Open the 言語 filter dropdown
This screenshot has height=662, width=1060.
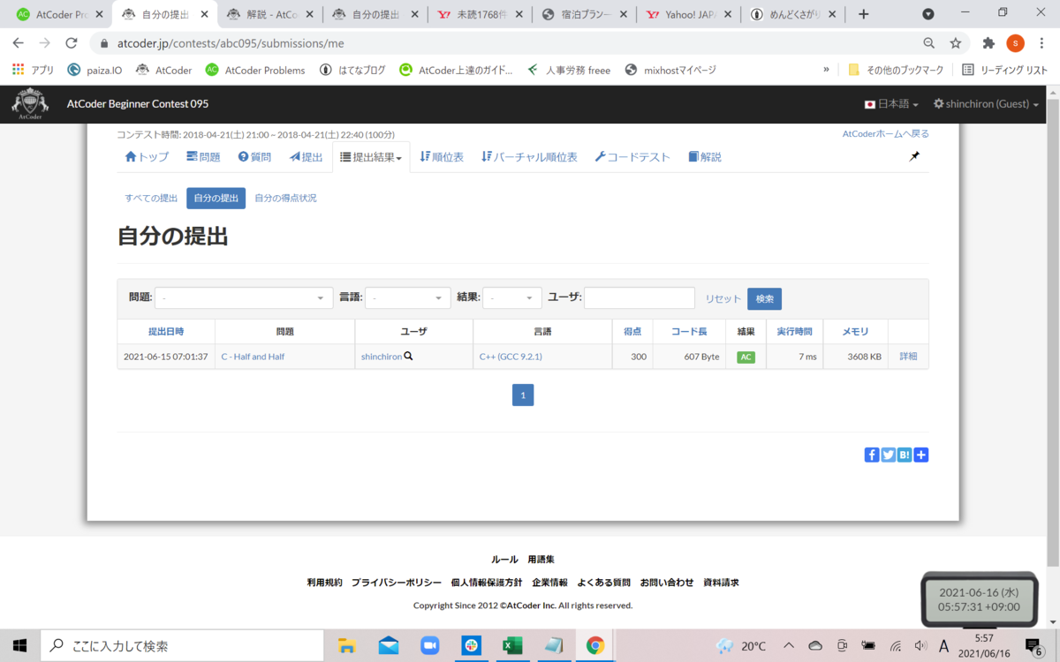(x=407, y=297)
